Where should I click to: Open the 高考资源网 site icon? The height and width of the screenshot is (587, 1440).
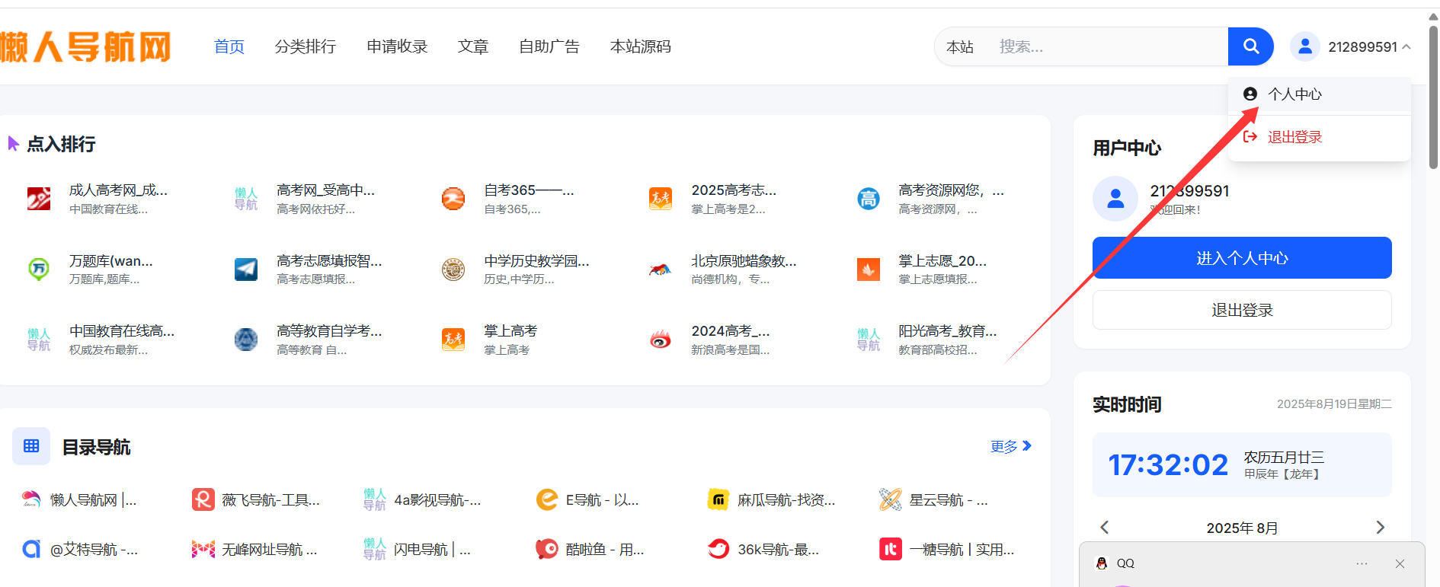click(868, 199)
